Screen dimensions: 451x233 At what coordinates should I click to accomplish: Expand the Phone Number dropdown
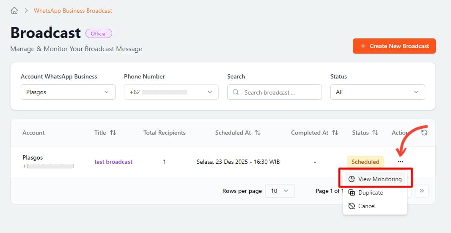171,92
